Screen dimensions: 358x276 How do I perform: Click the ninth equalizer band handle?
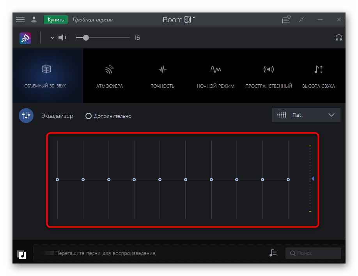point(262,180)
